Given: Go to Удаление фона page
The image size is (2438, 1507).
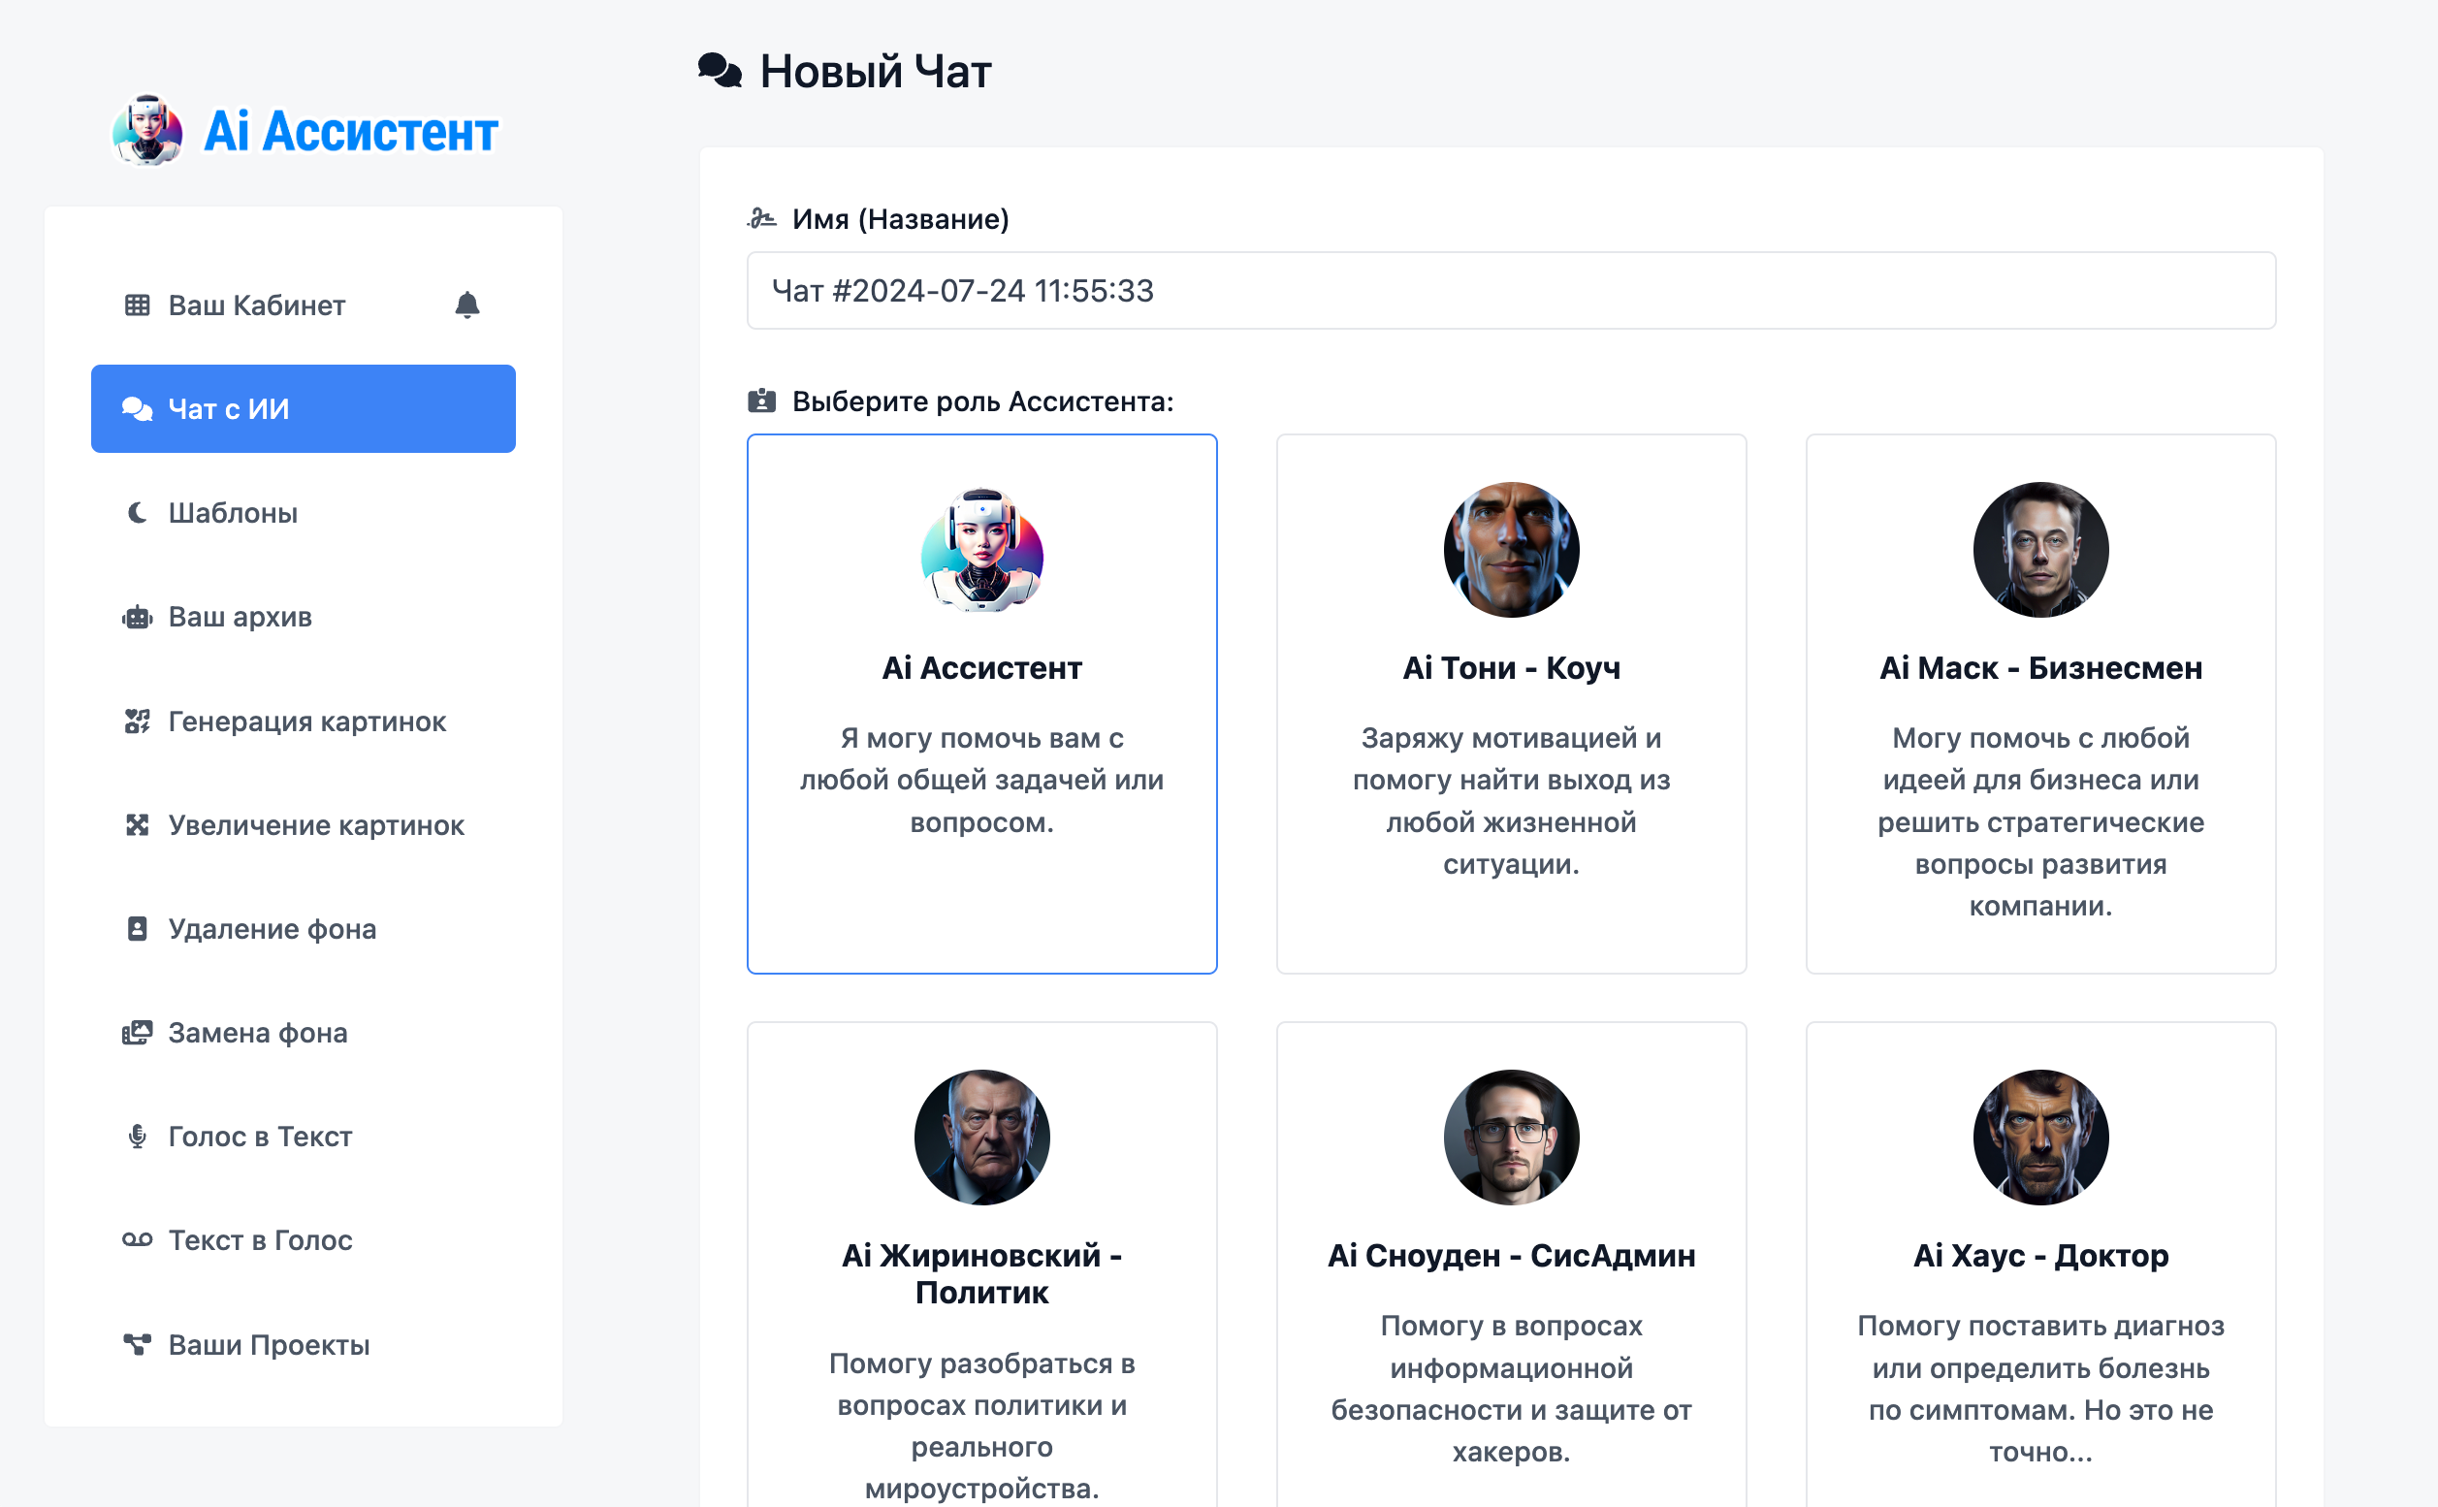Looking at the screenshot, I should (272, 929).
